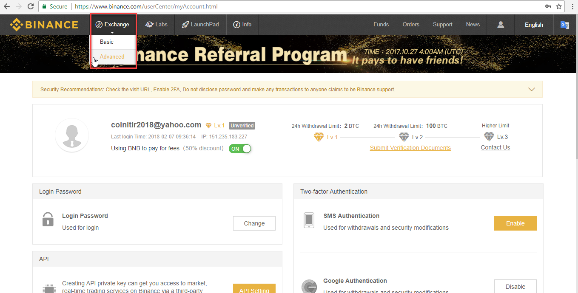Click the Binance logo in header
This screenshot has width=578, height=293.
[44, 25]
